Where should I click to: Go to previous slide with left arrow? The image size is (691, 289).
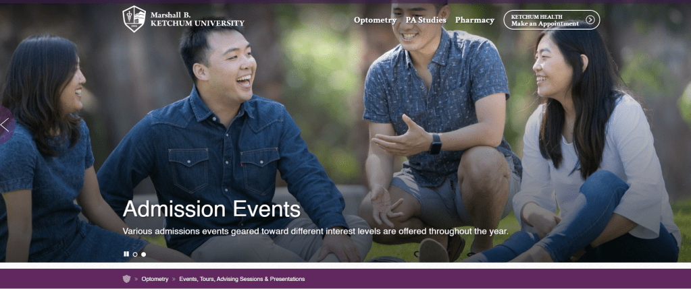pyautogui.click(x=6, y=125)
